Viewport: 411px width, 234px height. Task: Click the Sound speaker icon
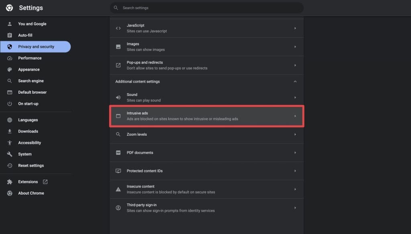point(118,97)
